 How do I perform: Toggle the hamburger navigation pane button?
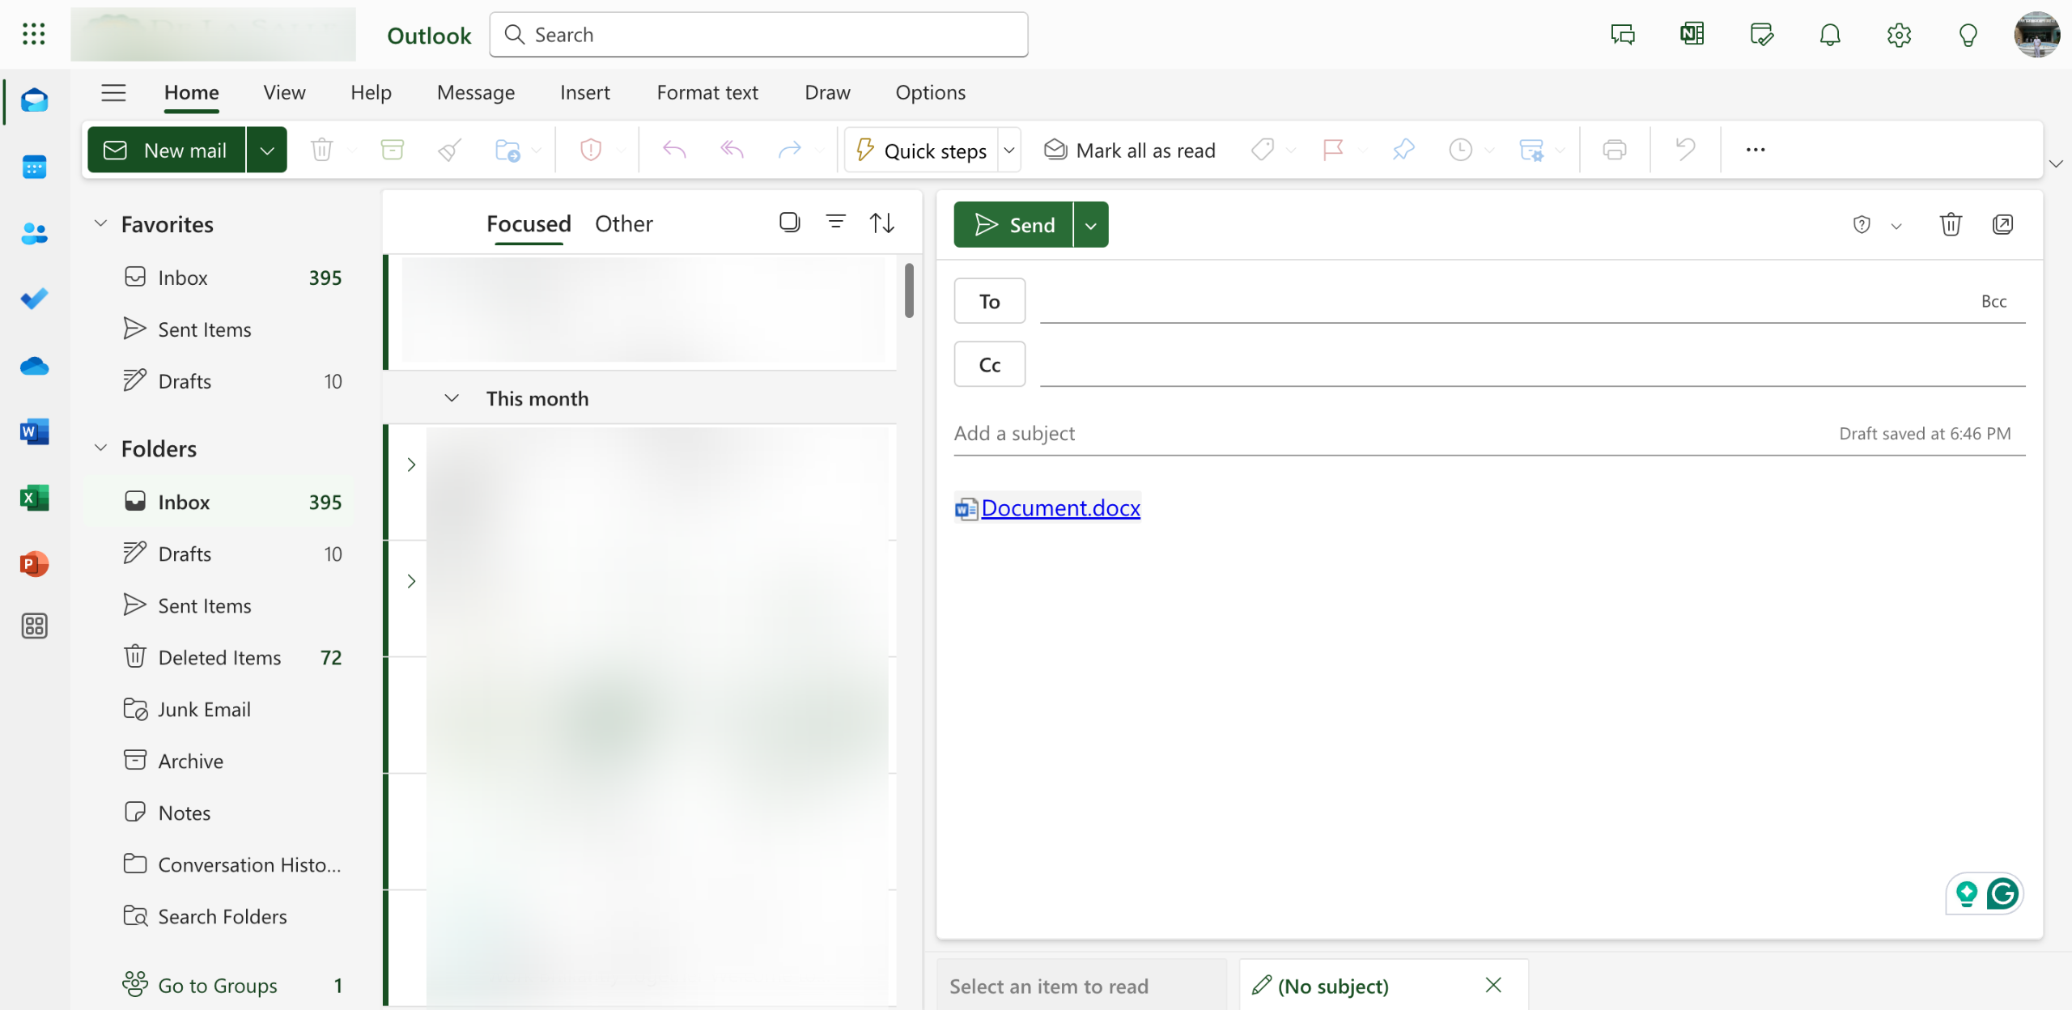click(x=113, y=92)
